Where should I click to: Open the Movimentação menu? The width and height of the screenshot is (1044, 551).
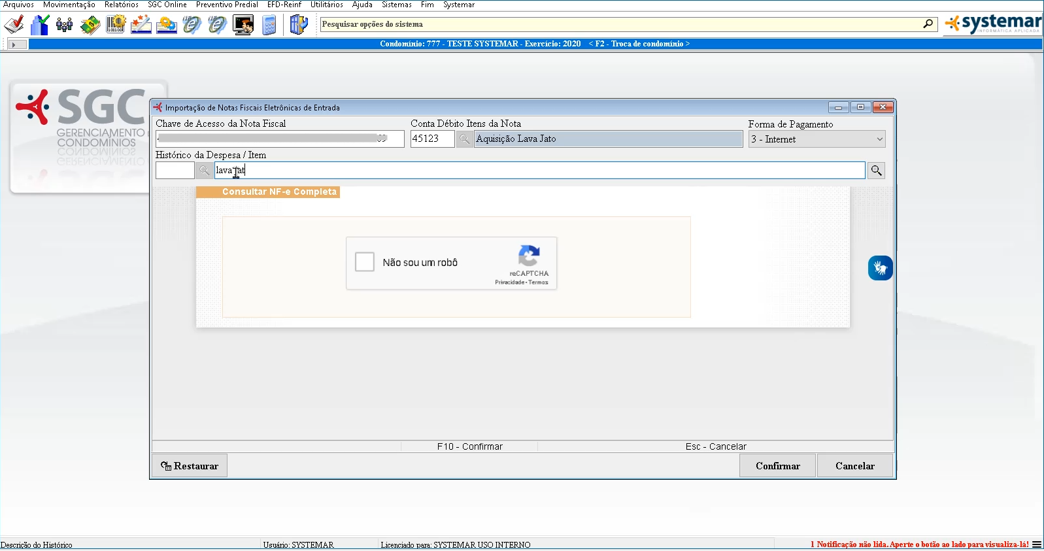coord(69,5)
